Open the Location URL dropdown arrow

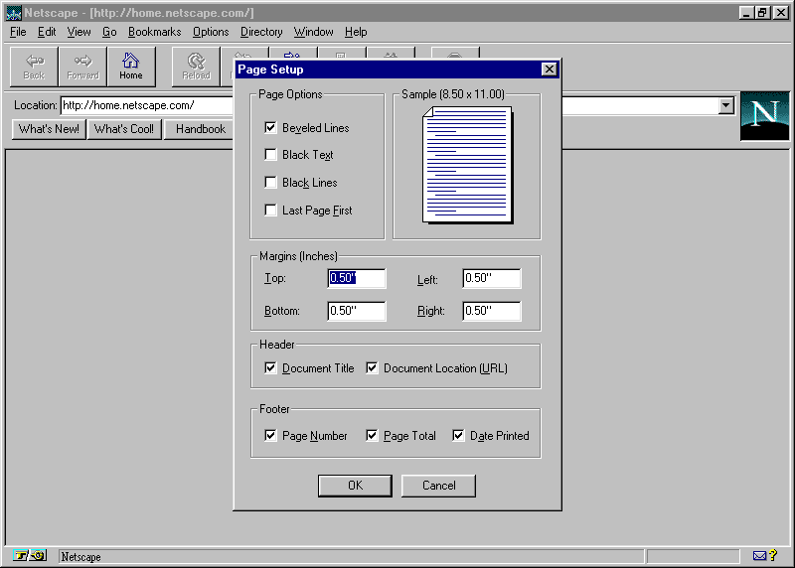point(725,105)
